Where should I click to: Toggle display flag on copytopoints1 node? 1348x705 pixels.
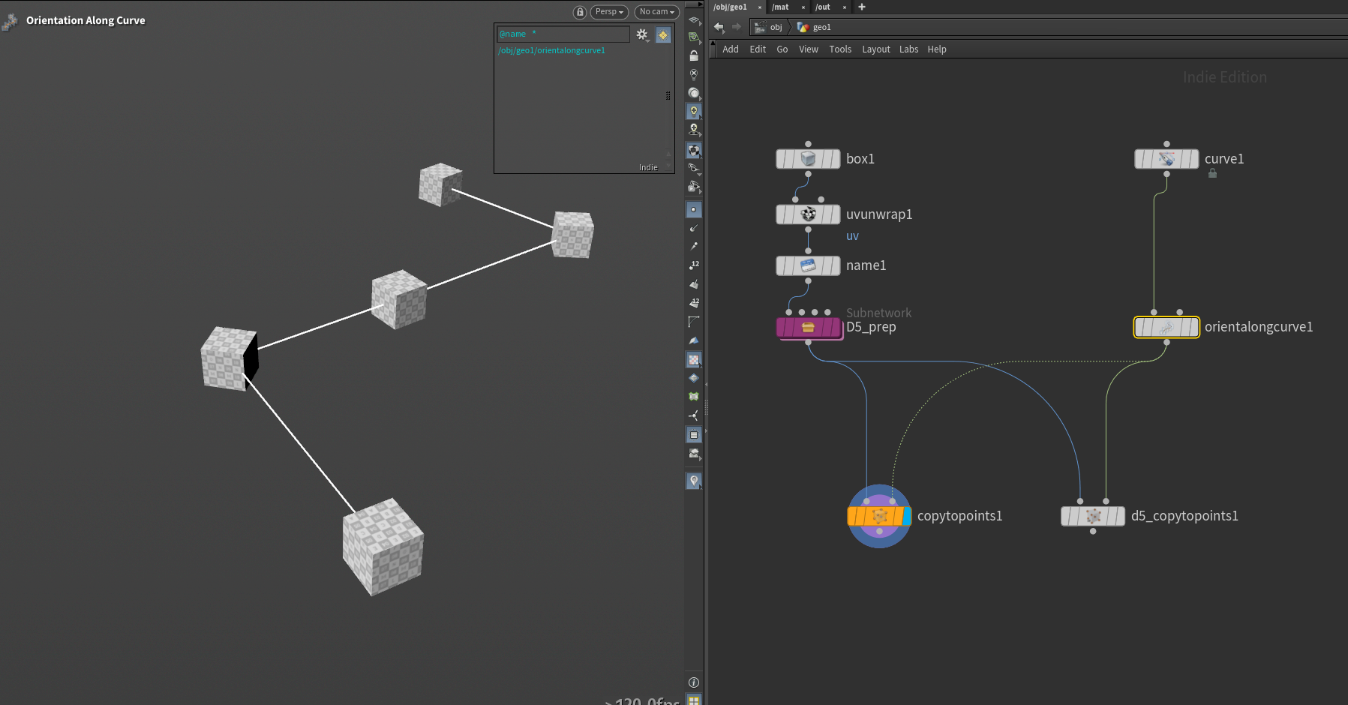[x=906, y=516]
